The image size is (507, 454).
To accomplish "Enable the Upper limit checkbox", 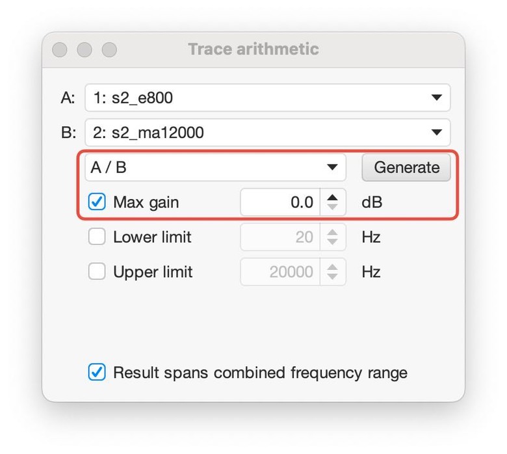I will 97,271.
